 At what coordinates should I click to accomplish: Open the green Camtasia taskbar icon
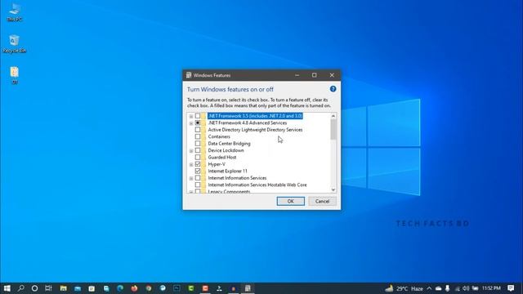(x=191, y=288)
